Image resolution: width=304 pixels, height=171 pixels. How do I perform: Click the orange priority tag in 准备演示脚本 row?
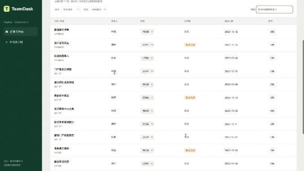(190, 150)
